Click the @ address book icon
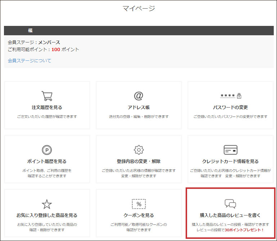Viewport: 277px width, 241px height. point(138,96)
